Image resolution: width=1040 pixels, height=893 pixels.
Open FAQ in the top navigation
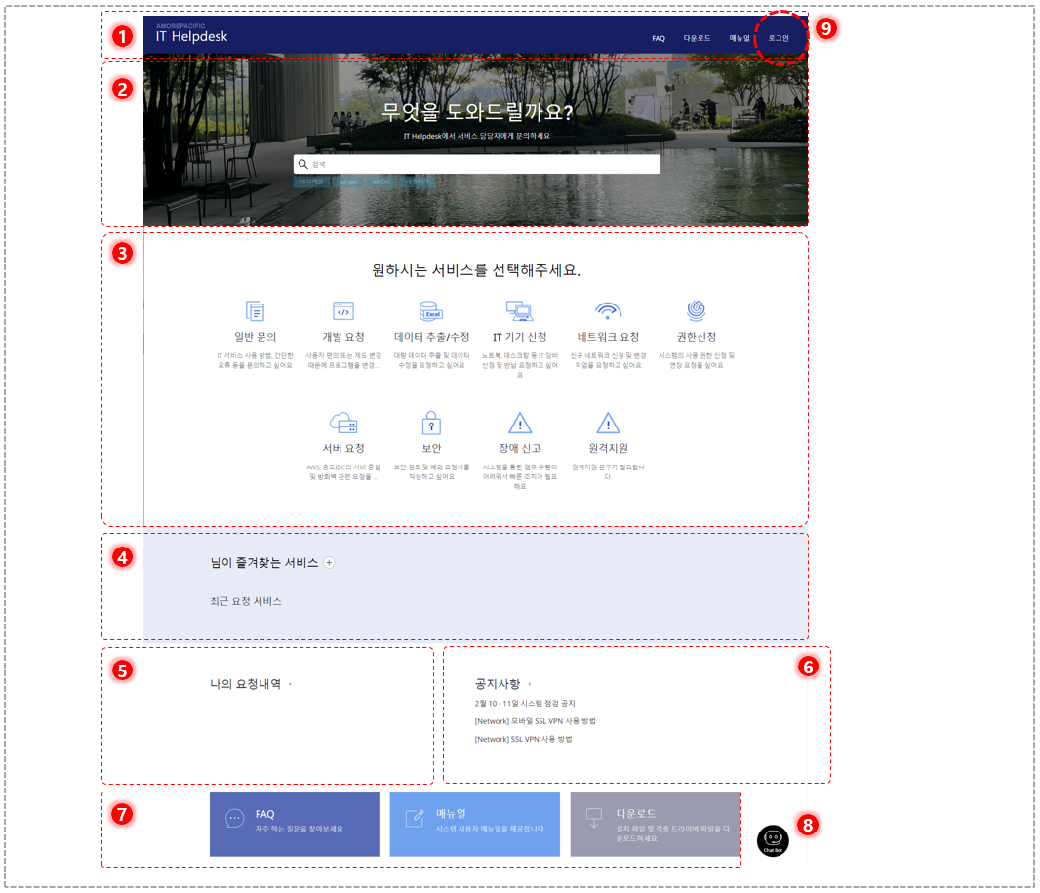pyautogui.click(x=658, y=38)
